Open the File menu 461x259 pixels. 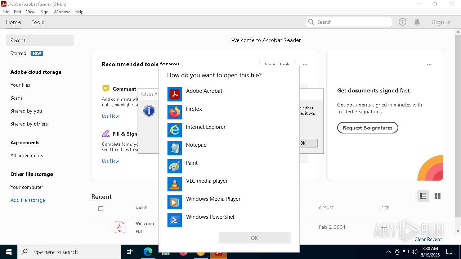[6, 12]
